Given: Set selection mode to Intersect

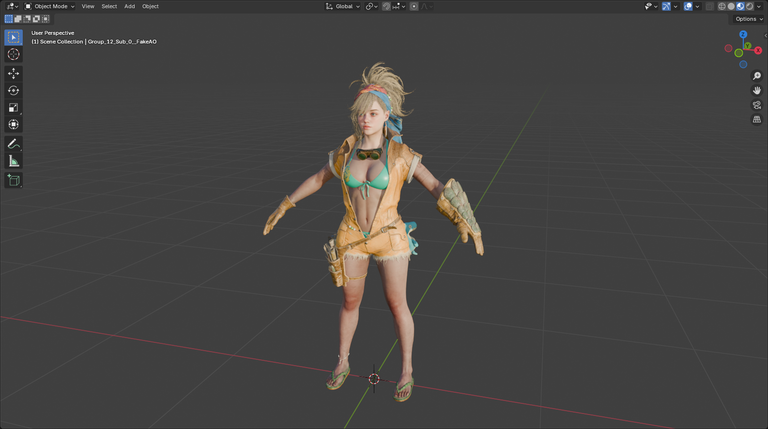Looking at the screenshot, I should (46, 19).
